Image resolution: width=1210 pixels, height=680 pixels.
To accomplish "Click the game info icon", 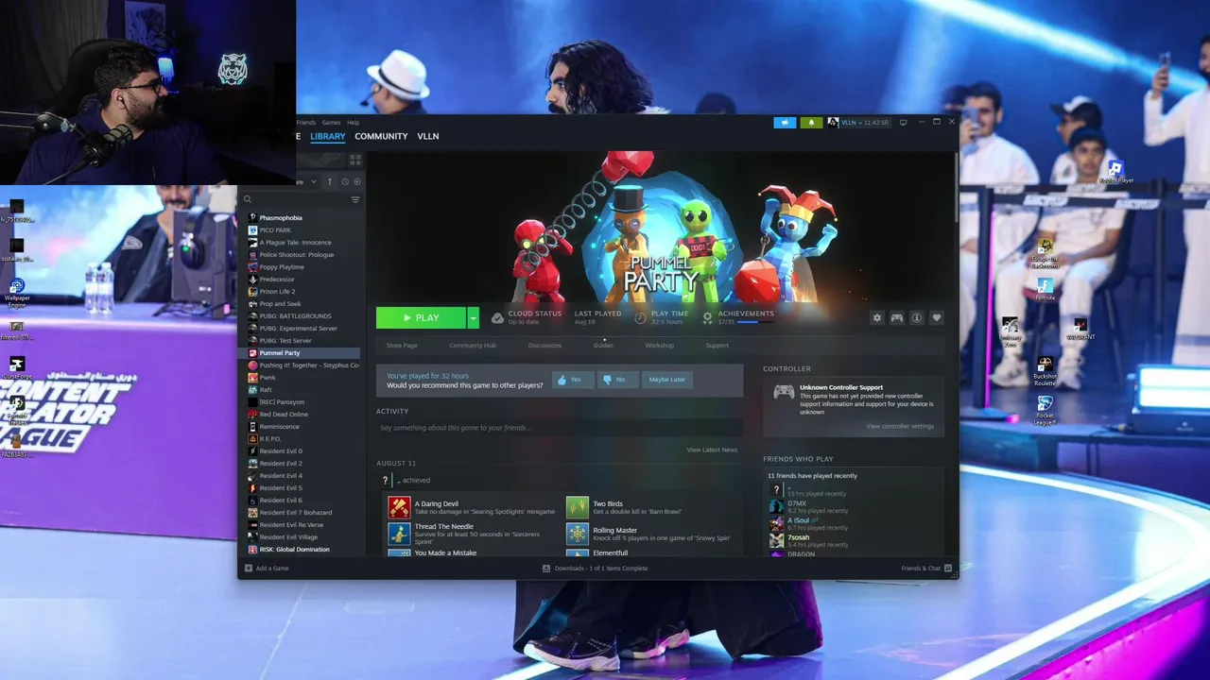I will point(917,318).
